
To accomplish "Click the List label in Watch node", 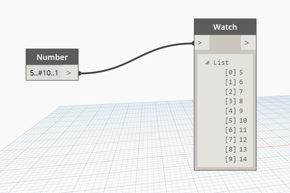I will click(221, 63).
